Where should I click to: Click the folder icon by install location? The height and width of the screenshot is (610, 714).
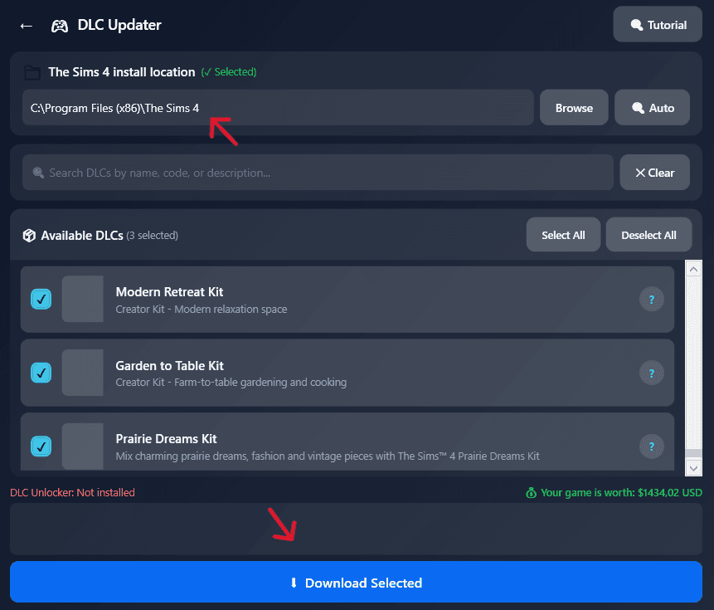(32, 72)
